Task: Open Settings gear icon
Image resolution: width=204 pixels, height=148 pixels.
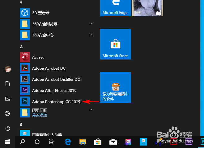Action: 8,113
